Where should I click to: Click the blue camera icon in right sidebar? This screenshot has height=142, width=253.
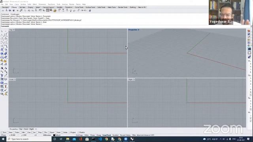(249, 49)
